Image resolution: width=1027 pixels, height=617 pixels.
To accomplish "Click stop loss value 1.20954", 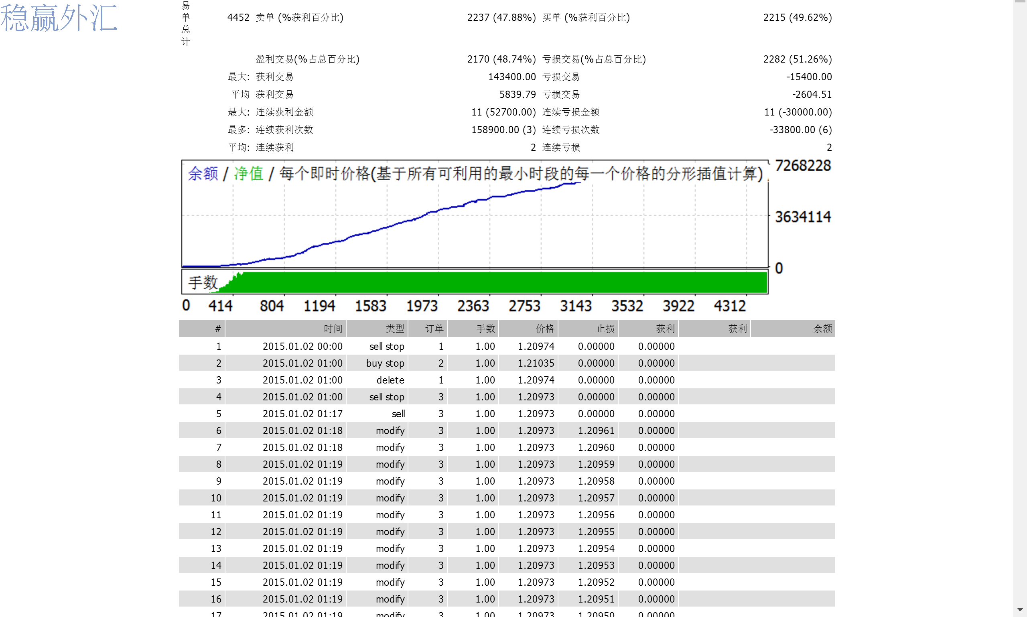I will 596,548.
